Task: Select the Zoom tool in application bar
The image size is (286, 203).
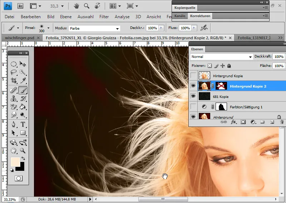Action: [87, 6]
